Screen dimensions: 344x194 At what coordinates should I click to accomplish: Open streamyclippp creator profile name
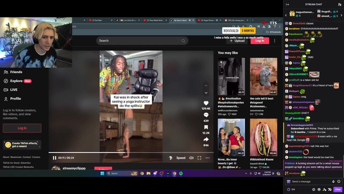tap(74, 168)
